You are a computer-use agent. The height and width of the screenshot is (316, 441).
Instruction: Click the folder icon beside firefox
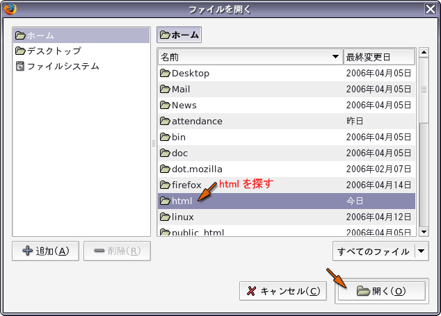click(165, 185)
